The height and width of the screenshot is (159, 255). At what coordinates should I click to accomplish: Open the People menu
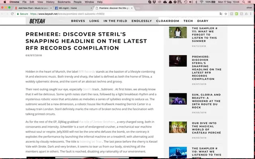pyautogui.click(x=77, y=2)
